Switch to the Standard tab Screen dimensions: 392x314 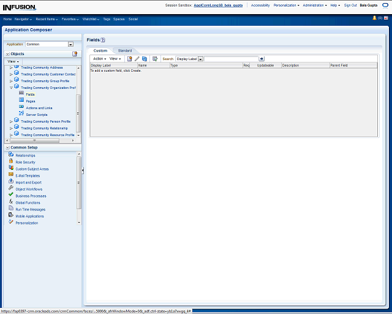click(124, 50)
